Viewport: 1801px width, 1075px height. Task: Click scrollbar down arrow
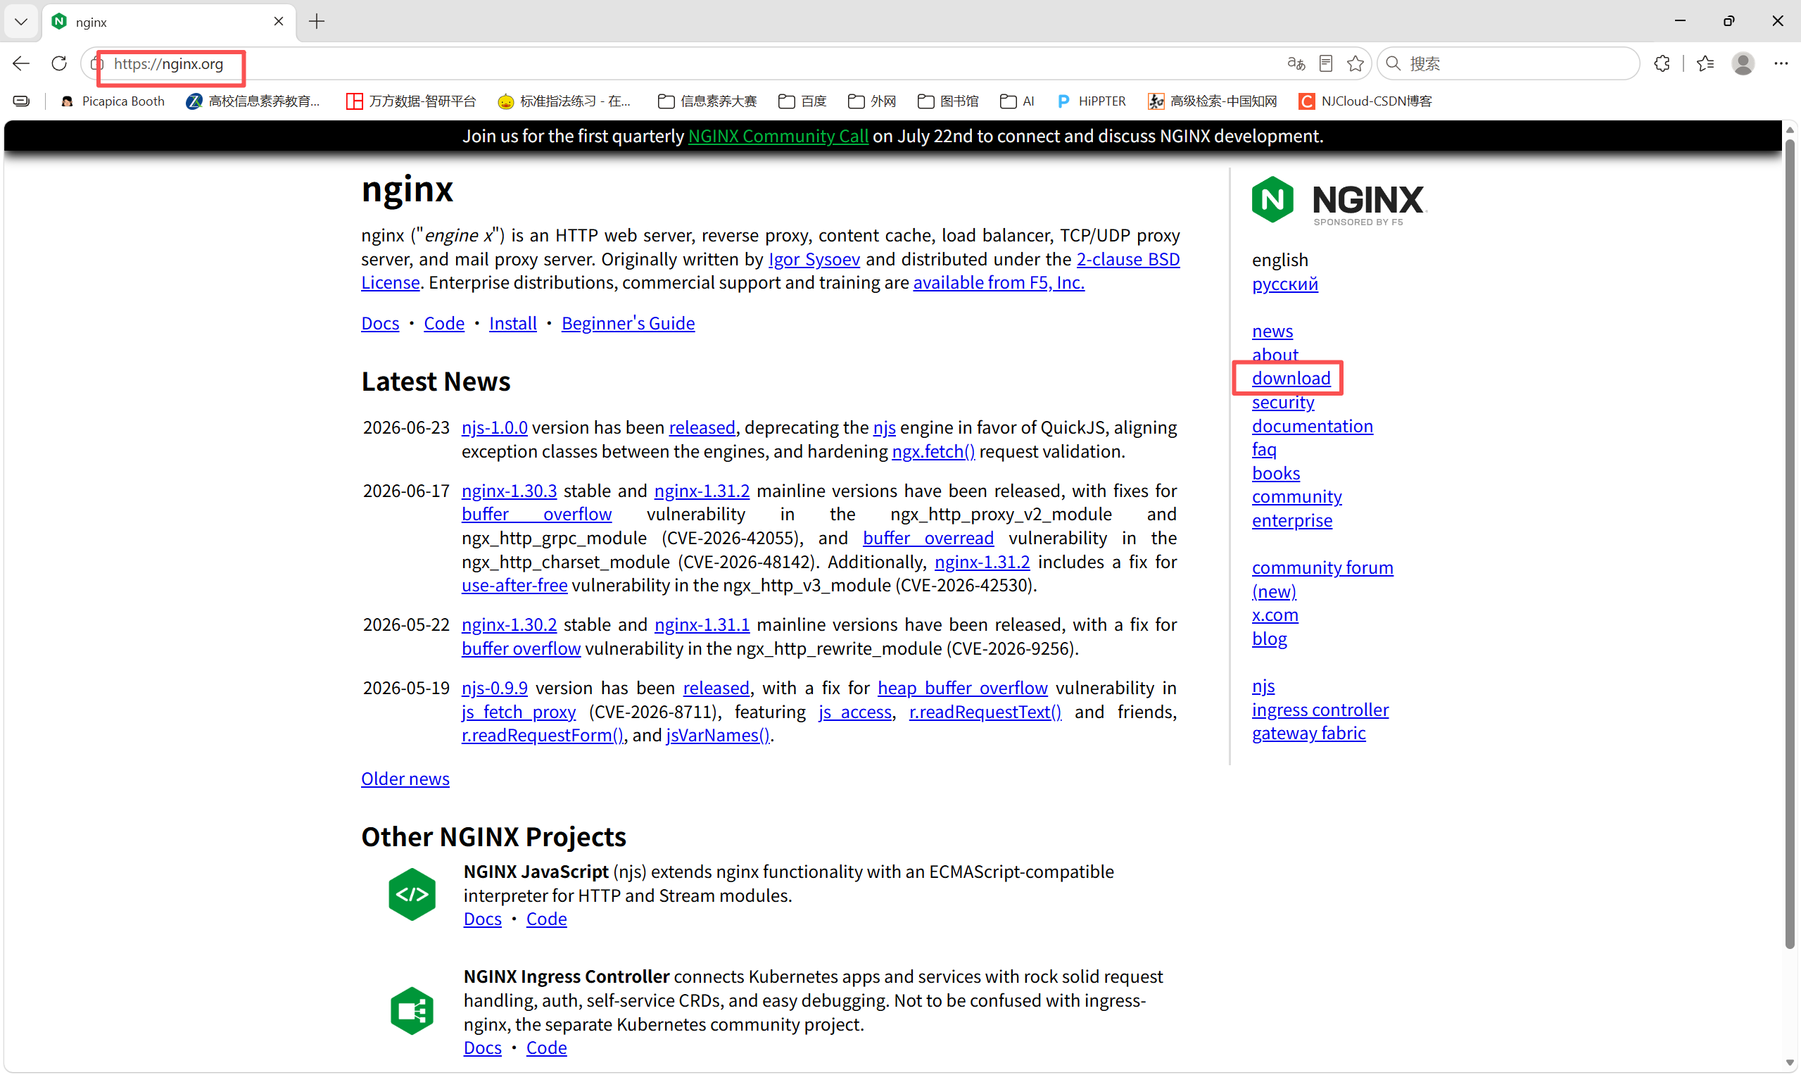click(1790, 1063)
